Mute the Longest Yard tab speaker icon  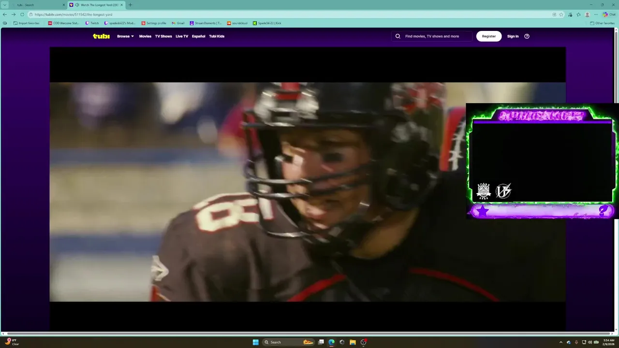pyautogui.click(x=77, y=5)
